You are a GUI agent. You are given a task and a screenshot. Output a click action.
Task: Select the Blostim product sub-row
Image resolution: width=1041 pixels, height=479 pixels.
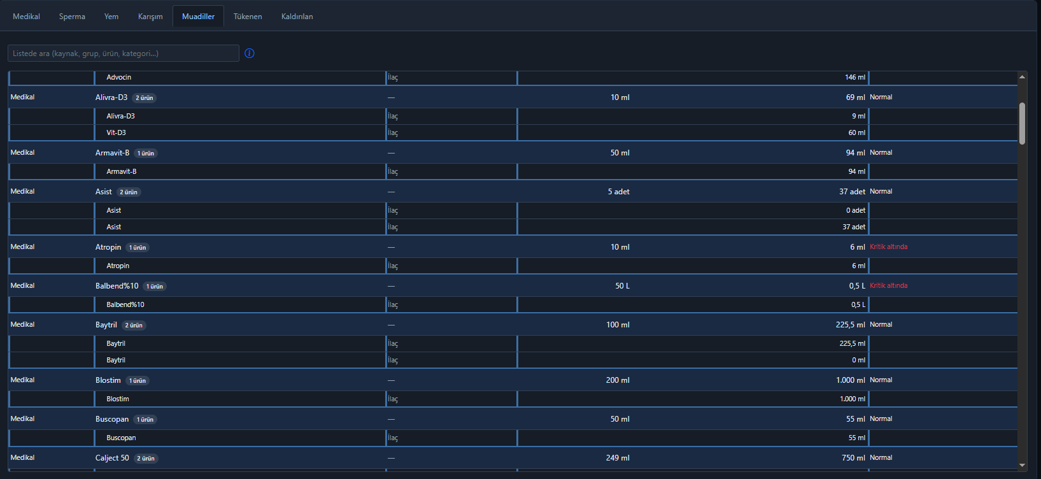click(513, 399)
